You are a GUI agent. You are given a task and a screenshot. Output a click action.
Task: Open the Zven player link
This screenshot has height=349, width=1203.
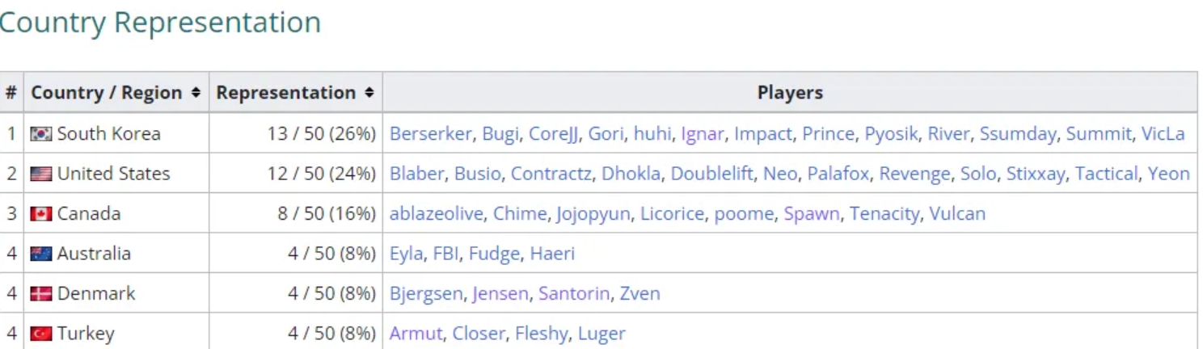point(639,294)
